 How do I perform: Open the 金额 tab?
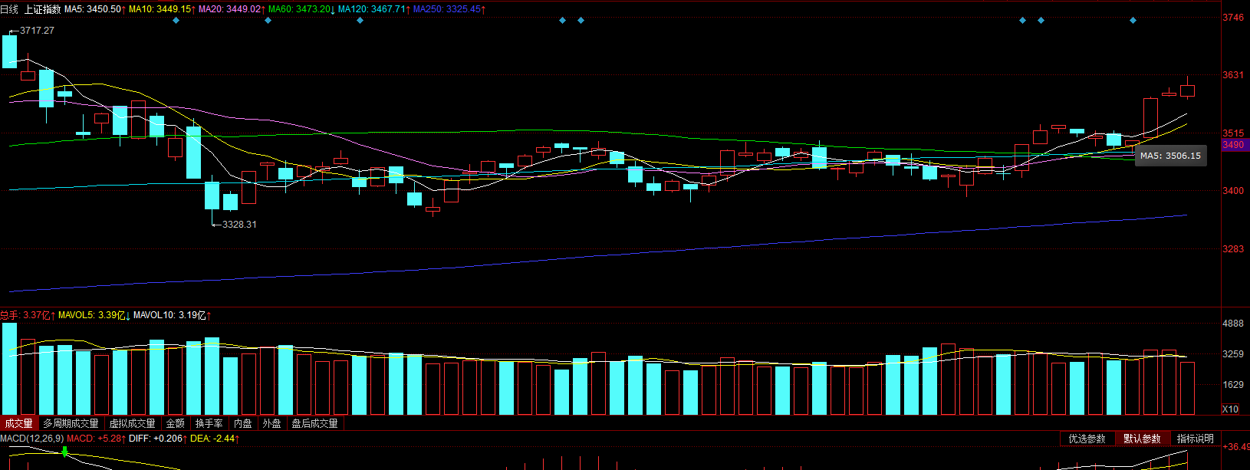tap(176, 423)
